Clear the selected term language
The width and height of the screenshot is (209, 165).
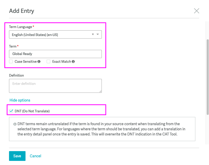pos(93,34)
